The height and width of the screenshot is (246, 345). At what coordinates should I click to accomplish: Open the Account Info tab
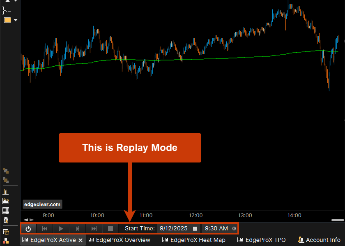(319, 240)
